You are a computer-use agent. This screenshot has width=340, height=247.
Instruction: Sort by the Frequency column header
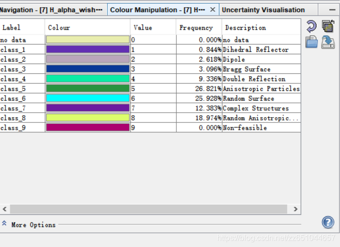[199, 27]
